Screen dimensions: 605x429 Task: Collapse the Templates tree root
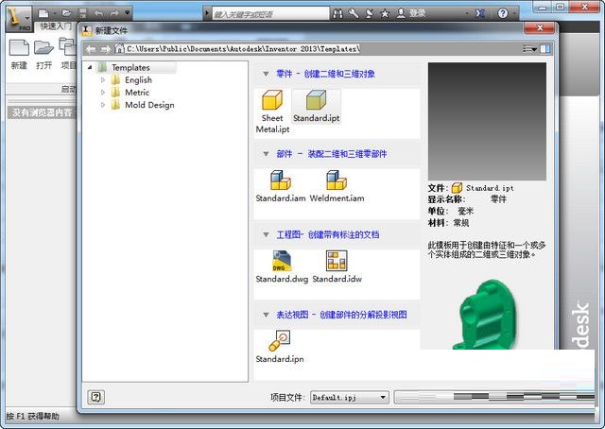(x=90, y=67)
